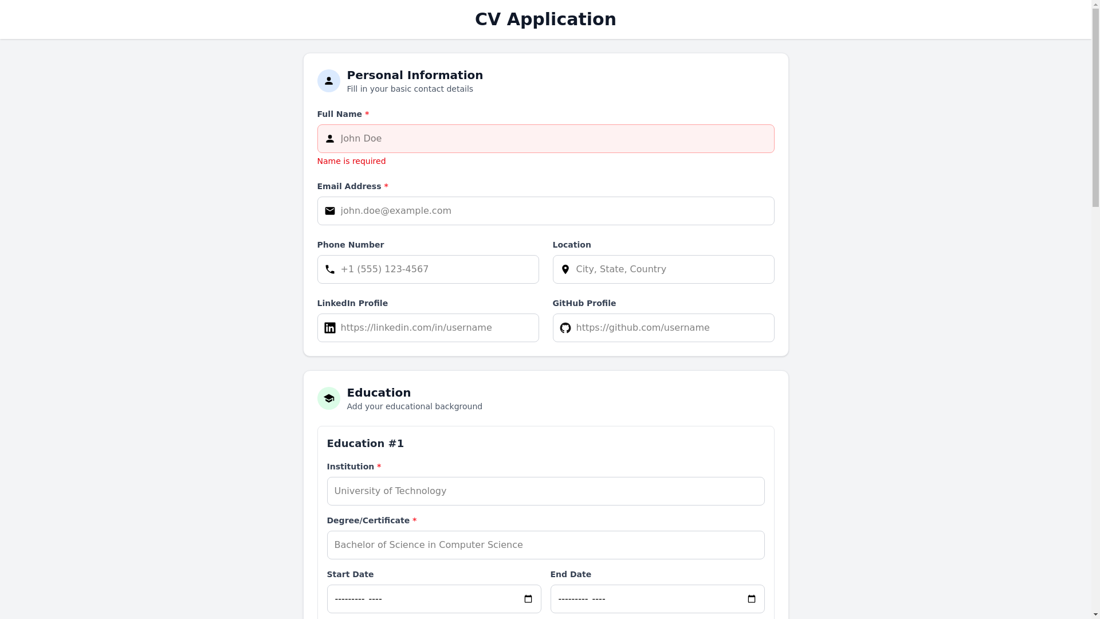
Task: Click the Education section heading
Action: [379, 393]
